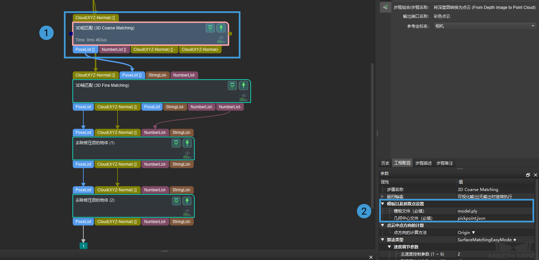This screenshot has width=539, height=260.
Task: Collapse the 点云中点方向的计算 group
Action: coord(383,225)
